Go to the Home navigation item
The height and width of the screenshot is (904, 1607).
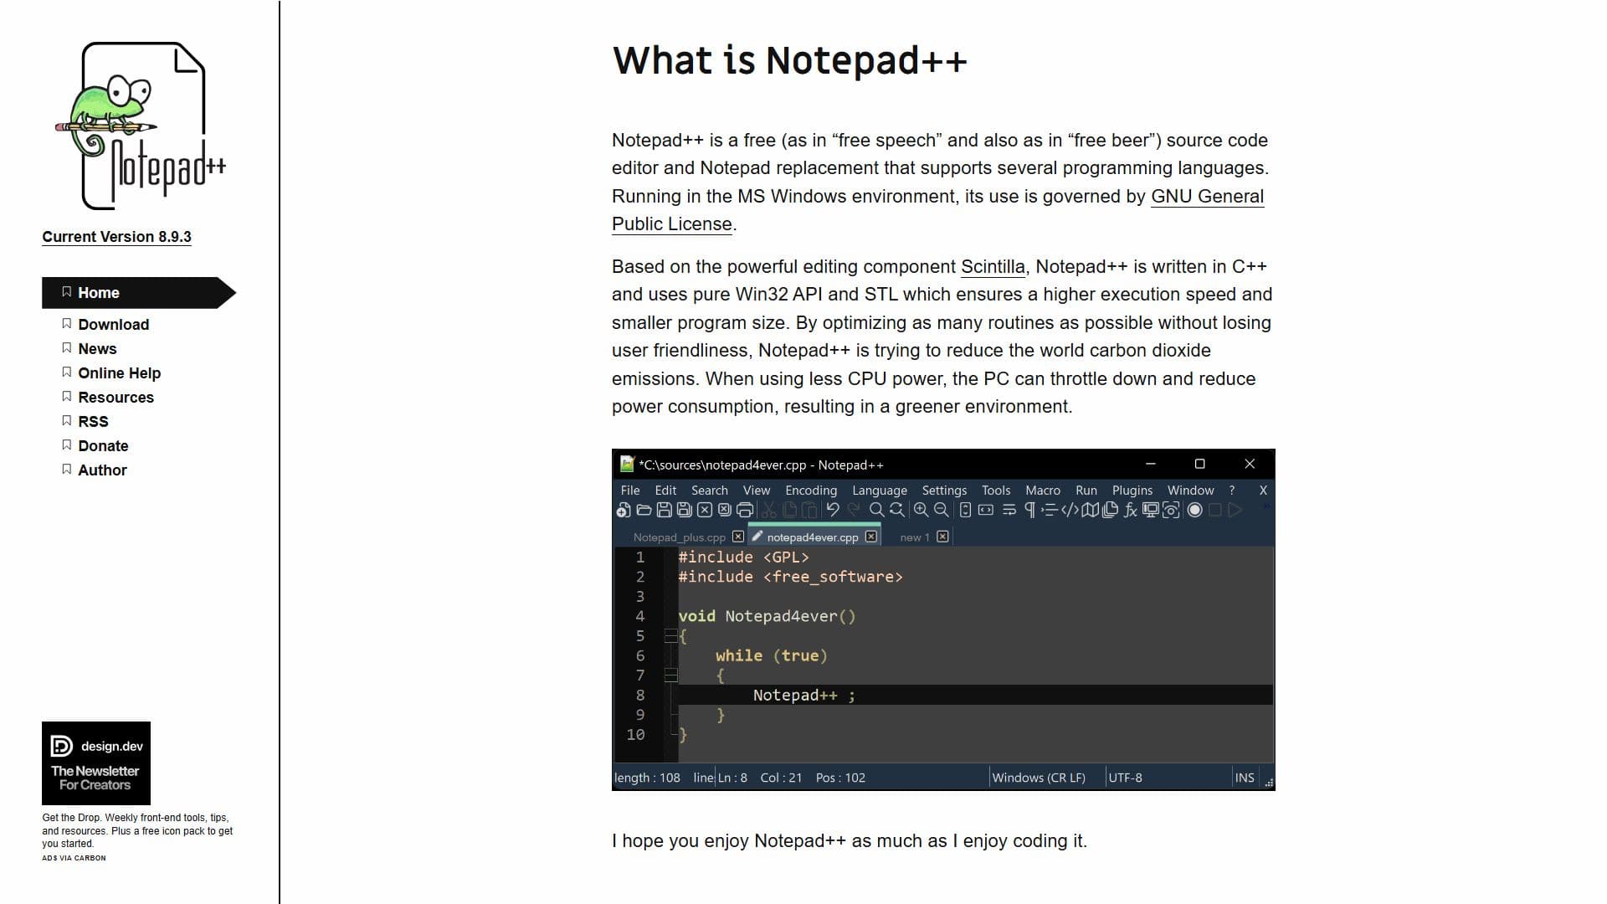(139, 293)
